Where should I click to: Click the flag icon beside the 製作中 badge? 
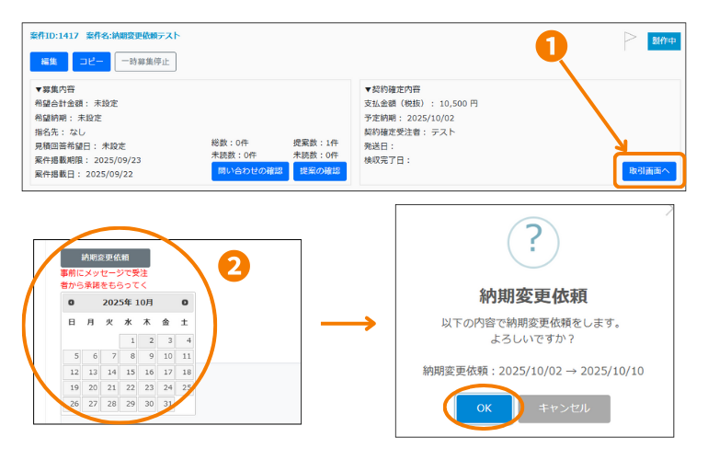630,40
